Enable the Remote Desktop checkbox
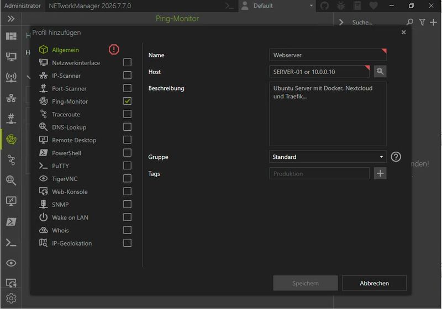The height and width of the screenshot is (309, 442). (x=127, y=140)
